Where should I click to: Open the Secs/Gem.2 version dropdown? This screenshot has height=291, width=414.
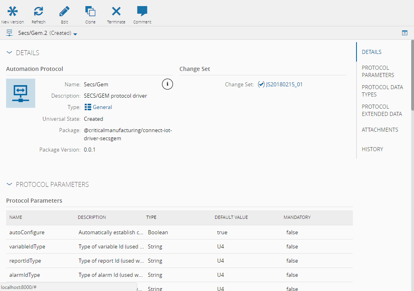[75, 34]
